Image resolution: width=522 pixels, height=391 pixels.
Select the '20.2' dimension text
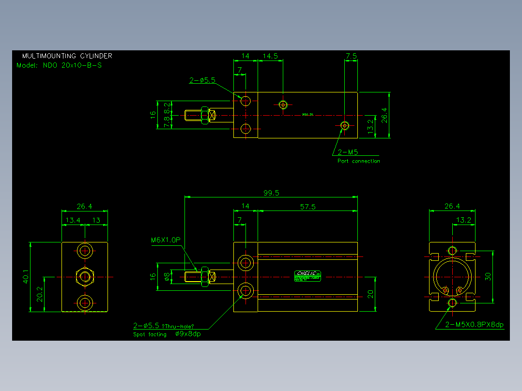(40, 295)
